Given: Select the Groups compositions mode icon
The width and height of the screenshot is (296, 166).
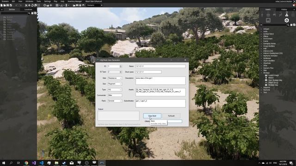Looking at the screenshot, I should (x=268, y=15).
